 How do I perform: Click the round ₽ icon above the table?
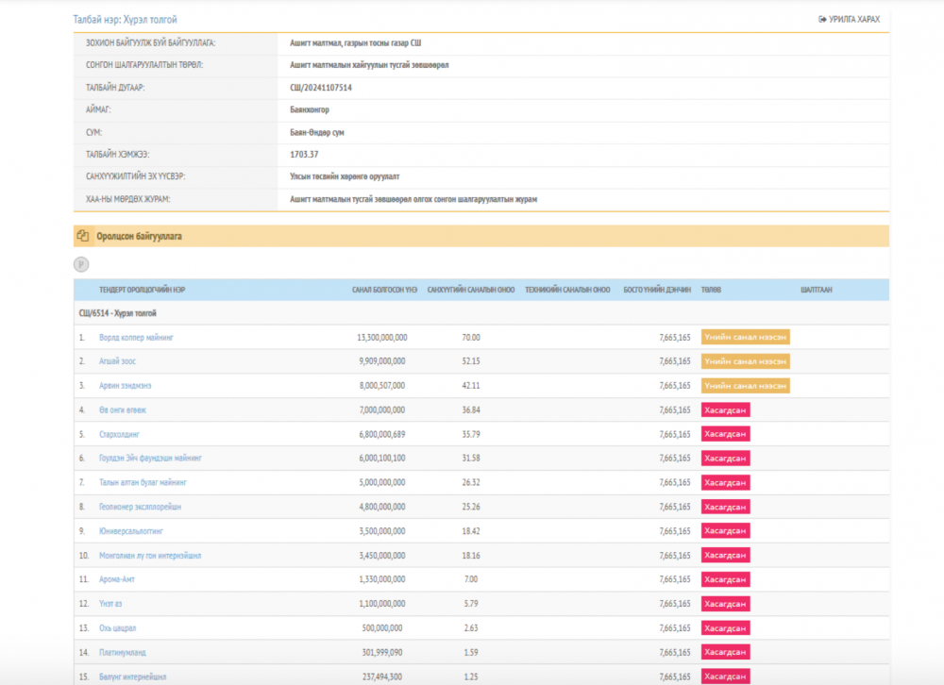[x=81, y=265]
